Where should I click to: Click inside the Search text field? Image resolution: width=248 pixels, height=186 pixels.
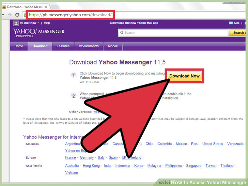click(173, 33)
